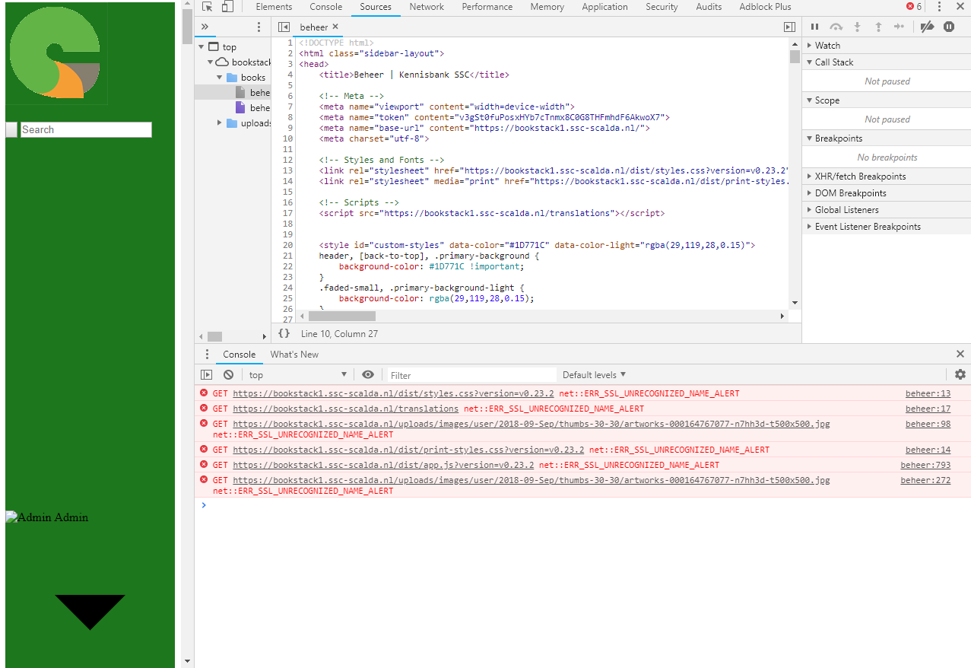Open the app.js error URL link
The height and width of the screenshot is (668, 971).
click(383, 465)
